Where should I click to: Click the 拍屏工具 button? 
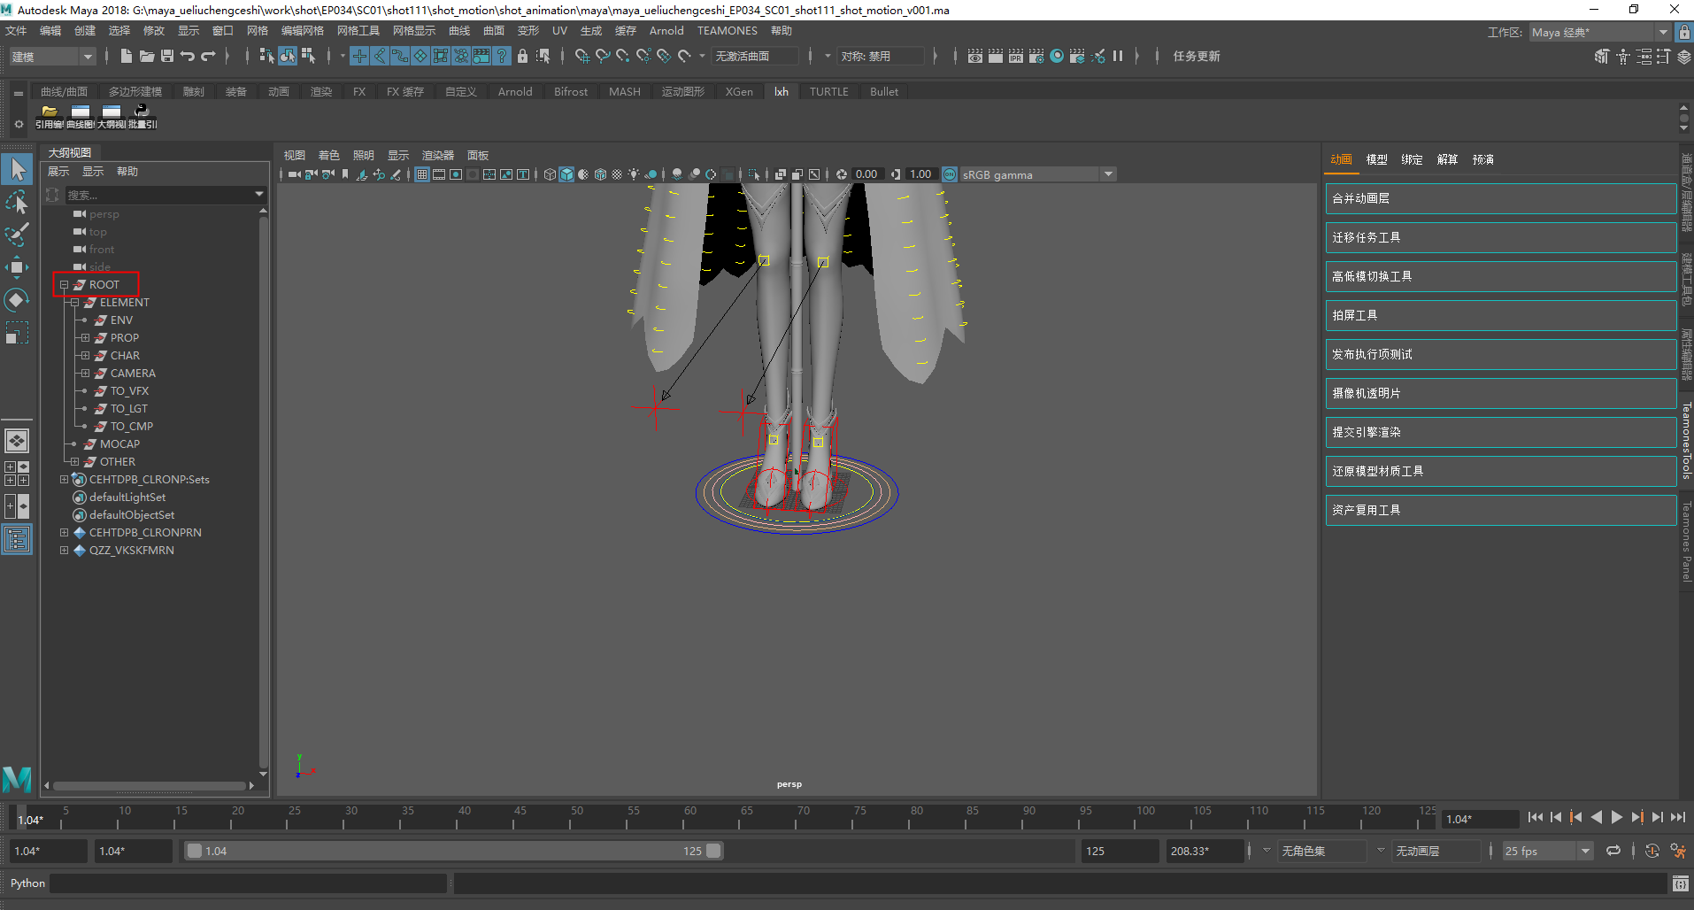[x=1499, y=315]
